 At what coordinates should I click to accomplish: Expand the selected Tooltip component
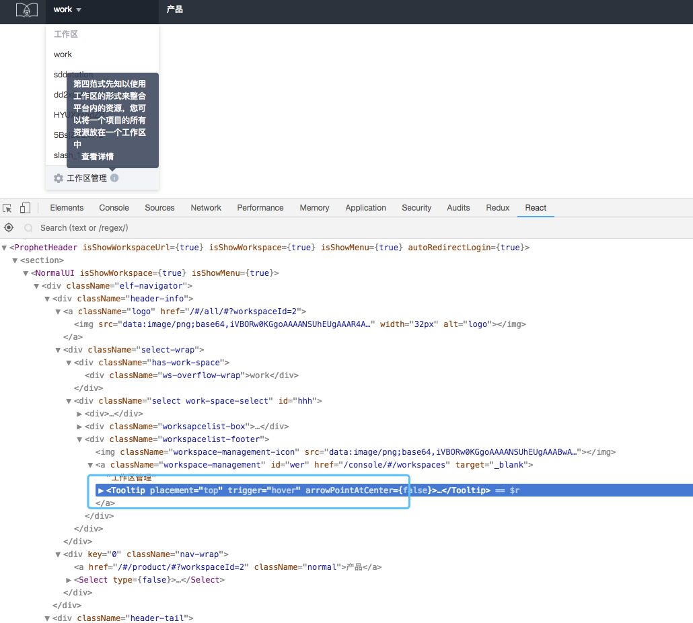coord(101,490)
